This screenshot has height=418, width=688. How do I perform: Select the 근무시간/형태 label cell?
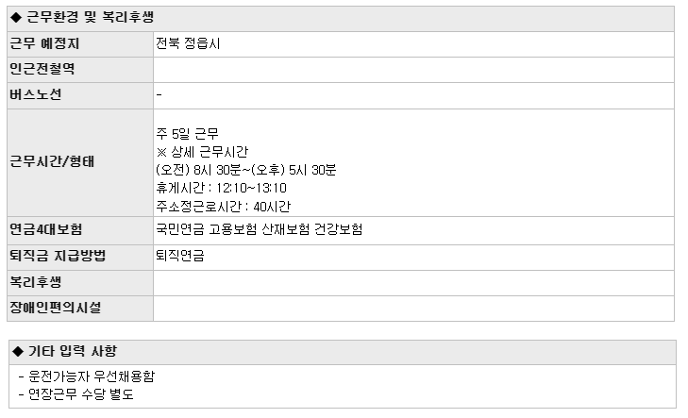[80, 162]
